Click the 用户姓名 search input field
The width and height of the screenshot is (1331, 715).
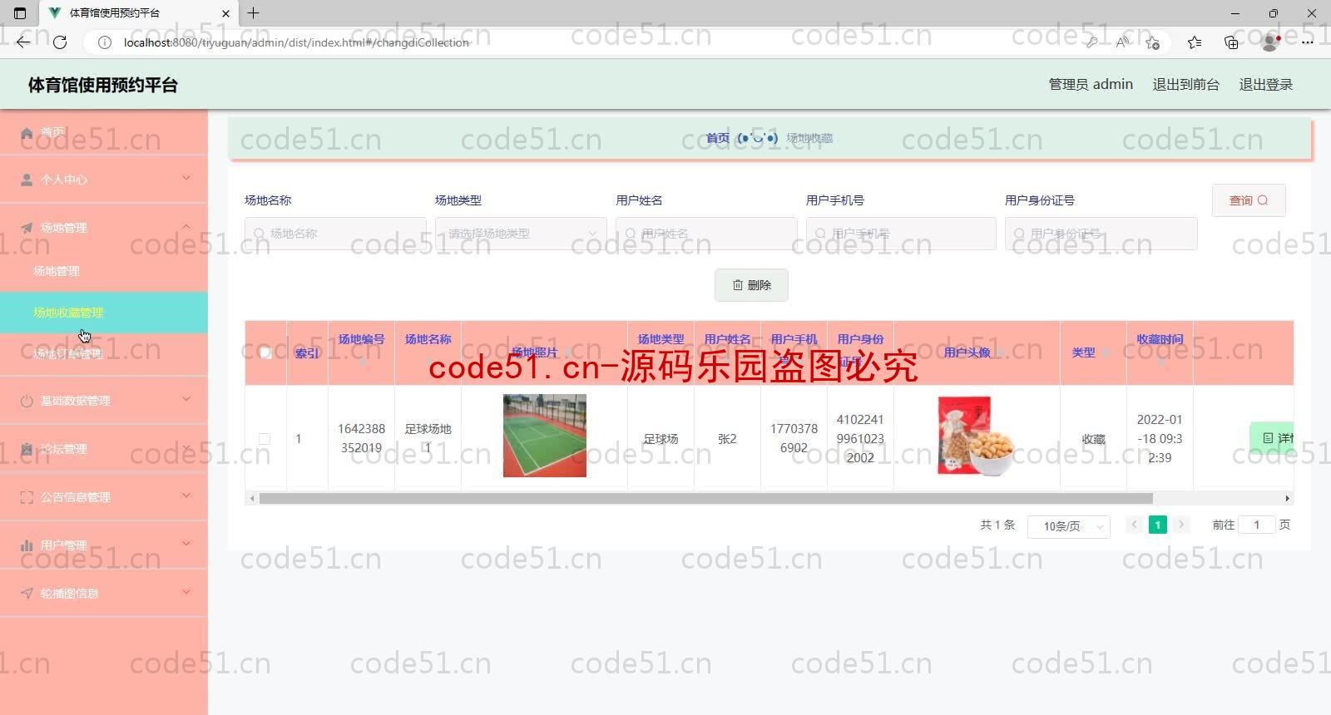coord(706,234)
